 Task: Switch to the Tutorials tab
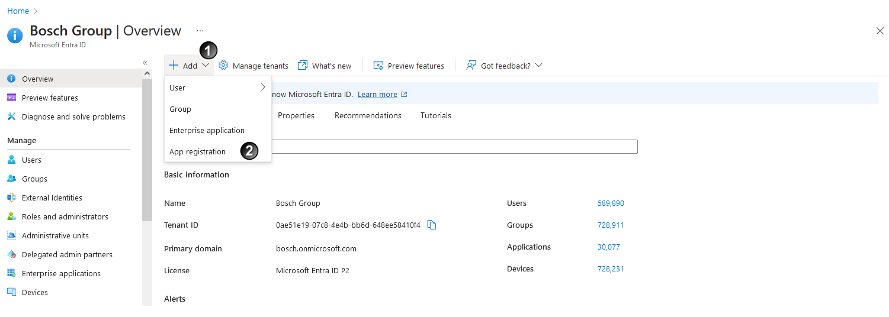tap(436, 115)
